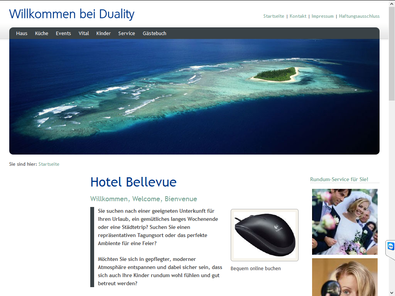395x296 pixels.
Task: Click the computer mouse product image
Action: pos(265,235)
